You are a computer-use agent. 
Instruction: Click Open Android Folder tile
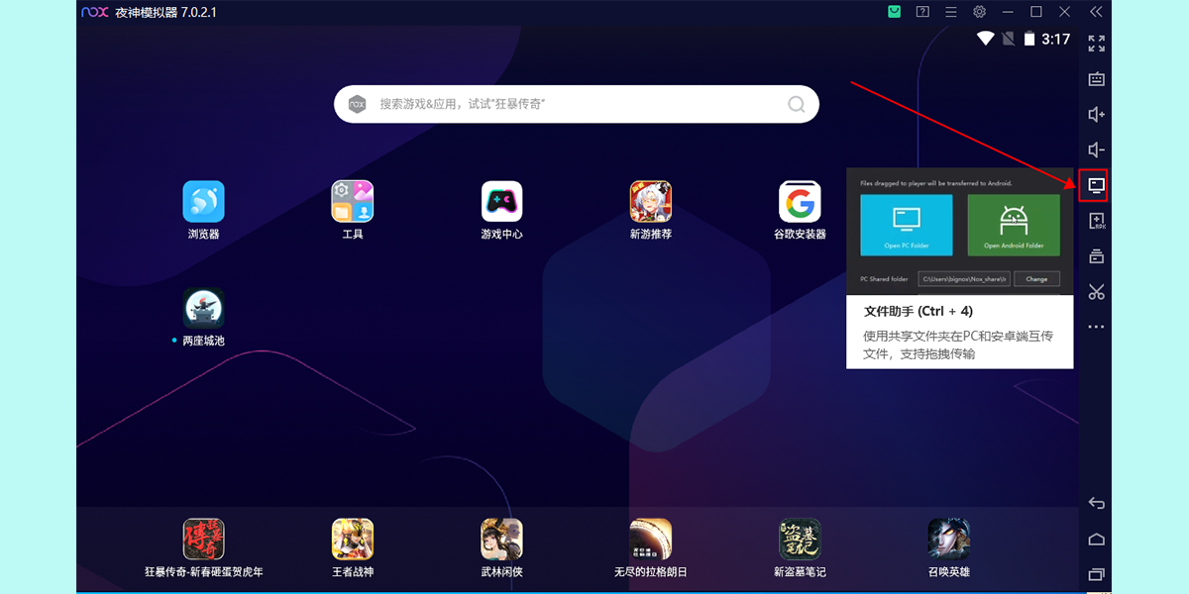[1014, 225]
